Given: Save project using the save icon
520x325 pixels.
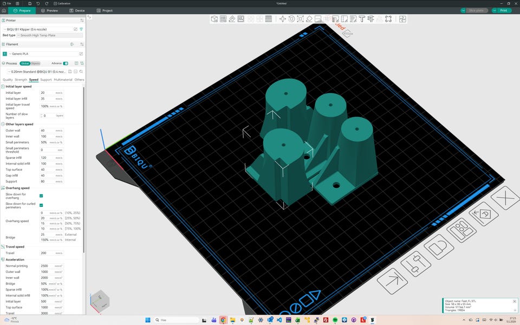Looking at the screenshot, I should point(29,3).
